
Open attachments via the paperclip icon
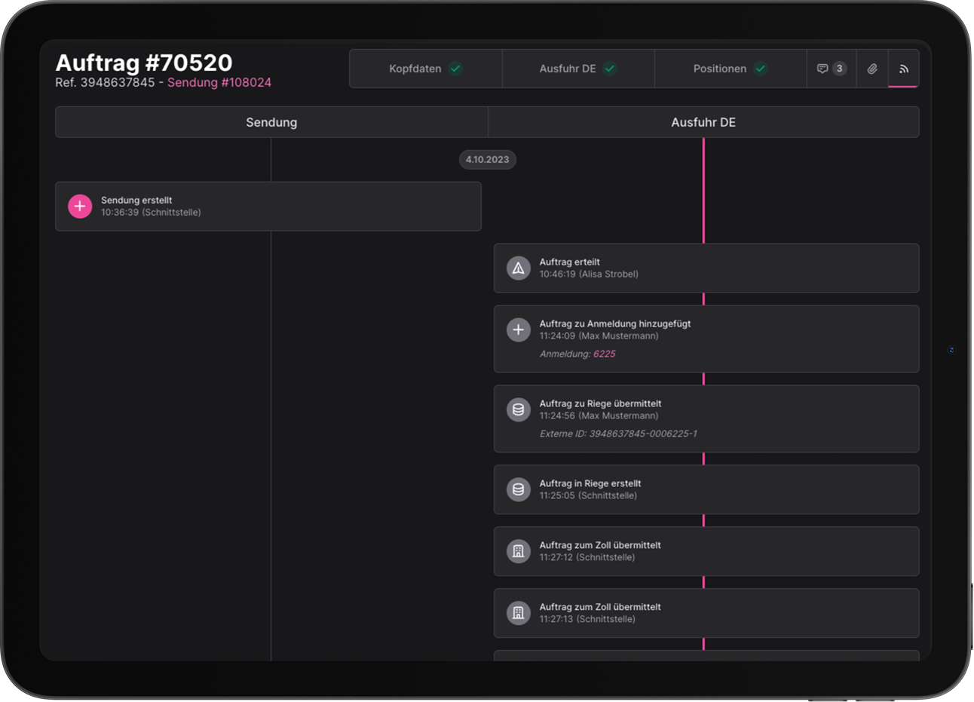click(x=872, y=69)
